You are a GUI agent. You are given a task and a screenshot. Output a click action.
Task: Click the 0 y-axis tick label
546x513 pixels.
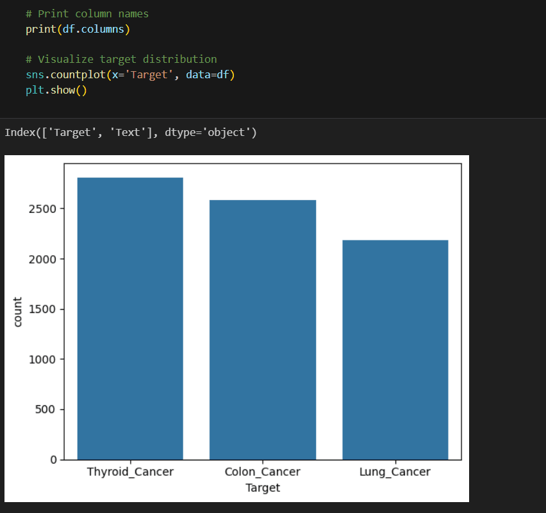(53, 460)
